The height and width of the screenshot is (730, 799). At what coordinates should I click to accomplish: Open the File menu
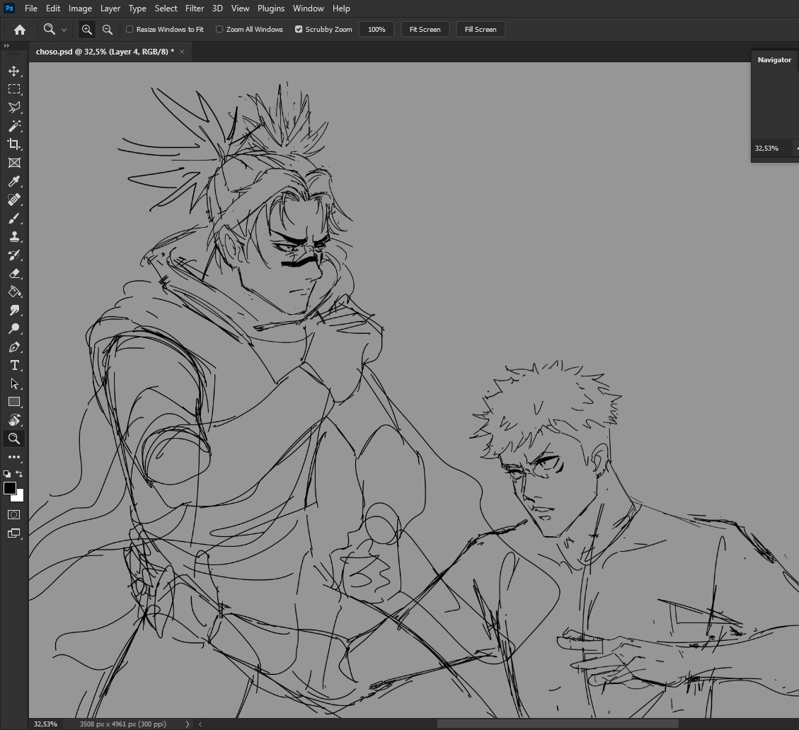tap(31, 8)
